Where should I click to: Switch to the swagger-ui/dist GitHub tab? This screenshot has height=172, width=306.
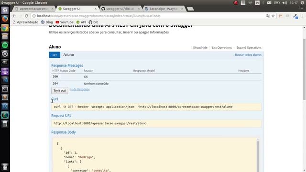(120, 9)
